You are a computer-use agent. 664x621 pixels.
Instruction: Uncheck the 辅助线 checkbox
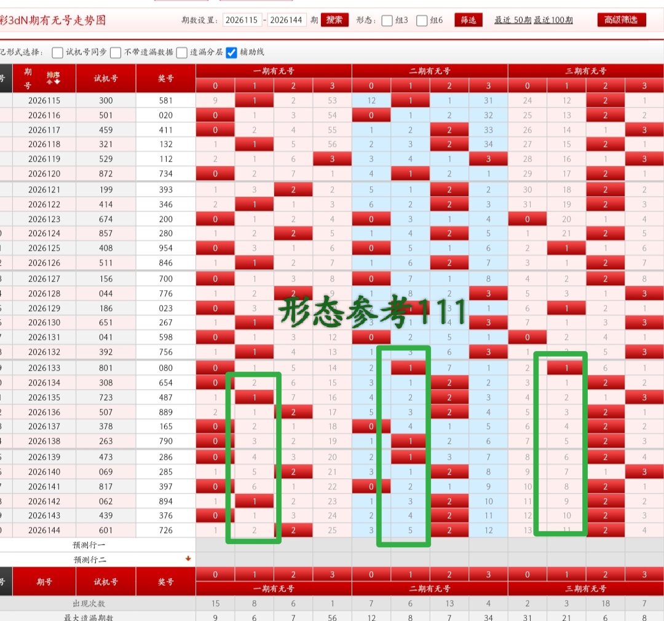point(232,52)
